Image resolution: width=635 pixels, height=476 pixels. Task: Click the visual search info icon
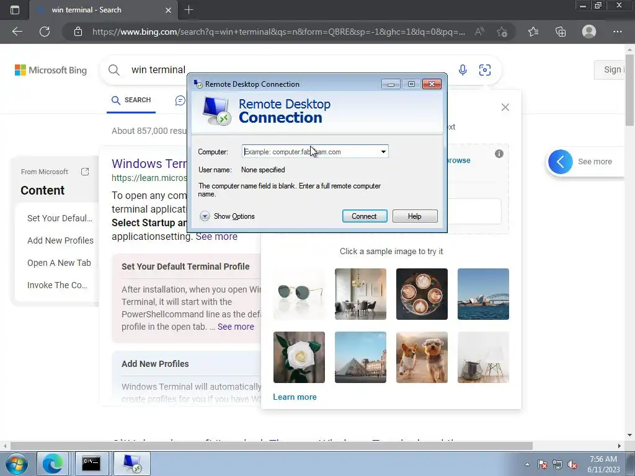coord(499,154)
